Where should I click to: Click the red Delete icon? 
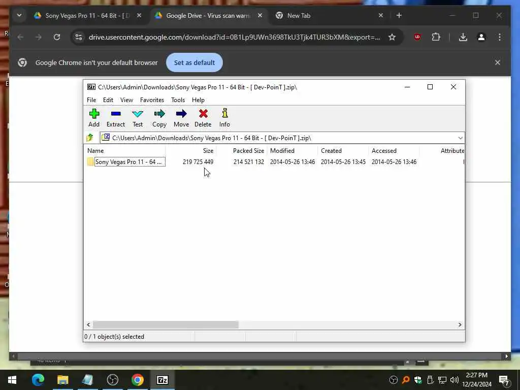pos(203,118)
